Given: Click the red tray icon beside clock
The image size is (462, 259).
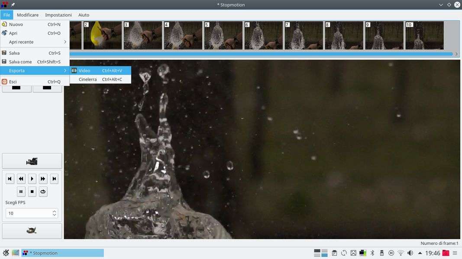Looking at the screenshot, I should 446,253.
